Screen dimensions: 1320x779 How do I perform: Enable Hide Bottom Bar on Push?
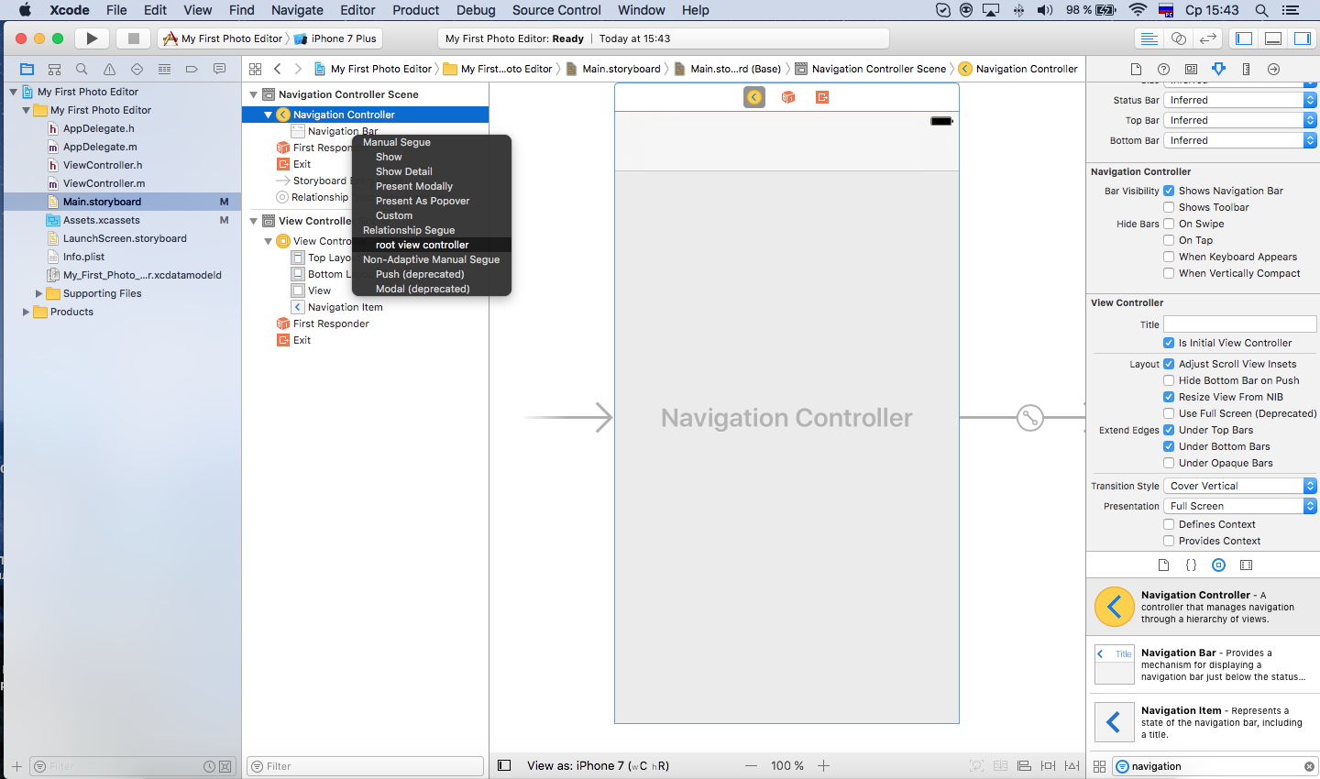[x=1169, y=380]
